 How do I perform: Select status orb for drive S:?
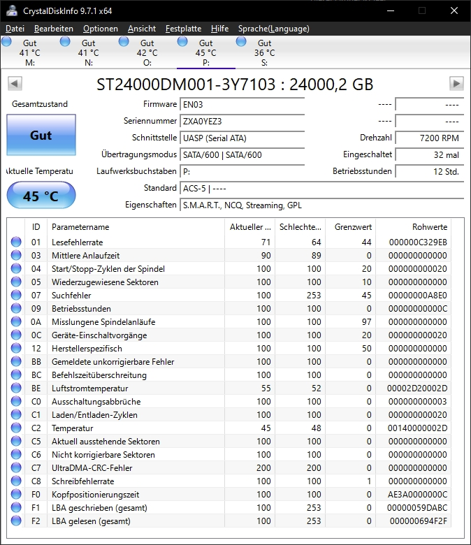(241, 42)
